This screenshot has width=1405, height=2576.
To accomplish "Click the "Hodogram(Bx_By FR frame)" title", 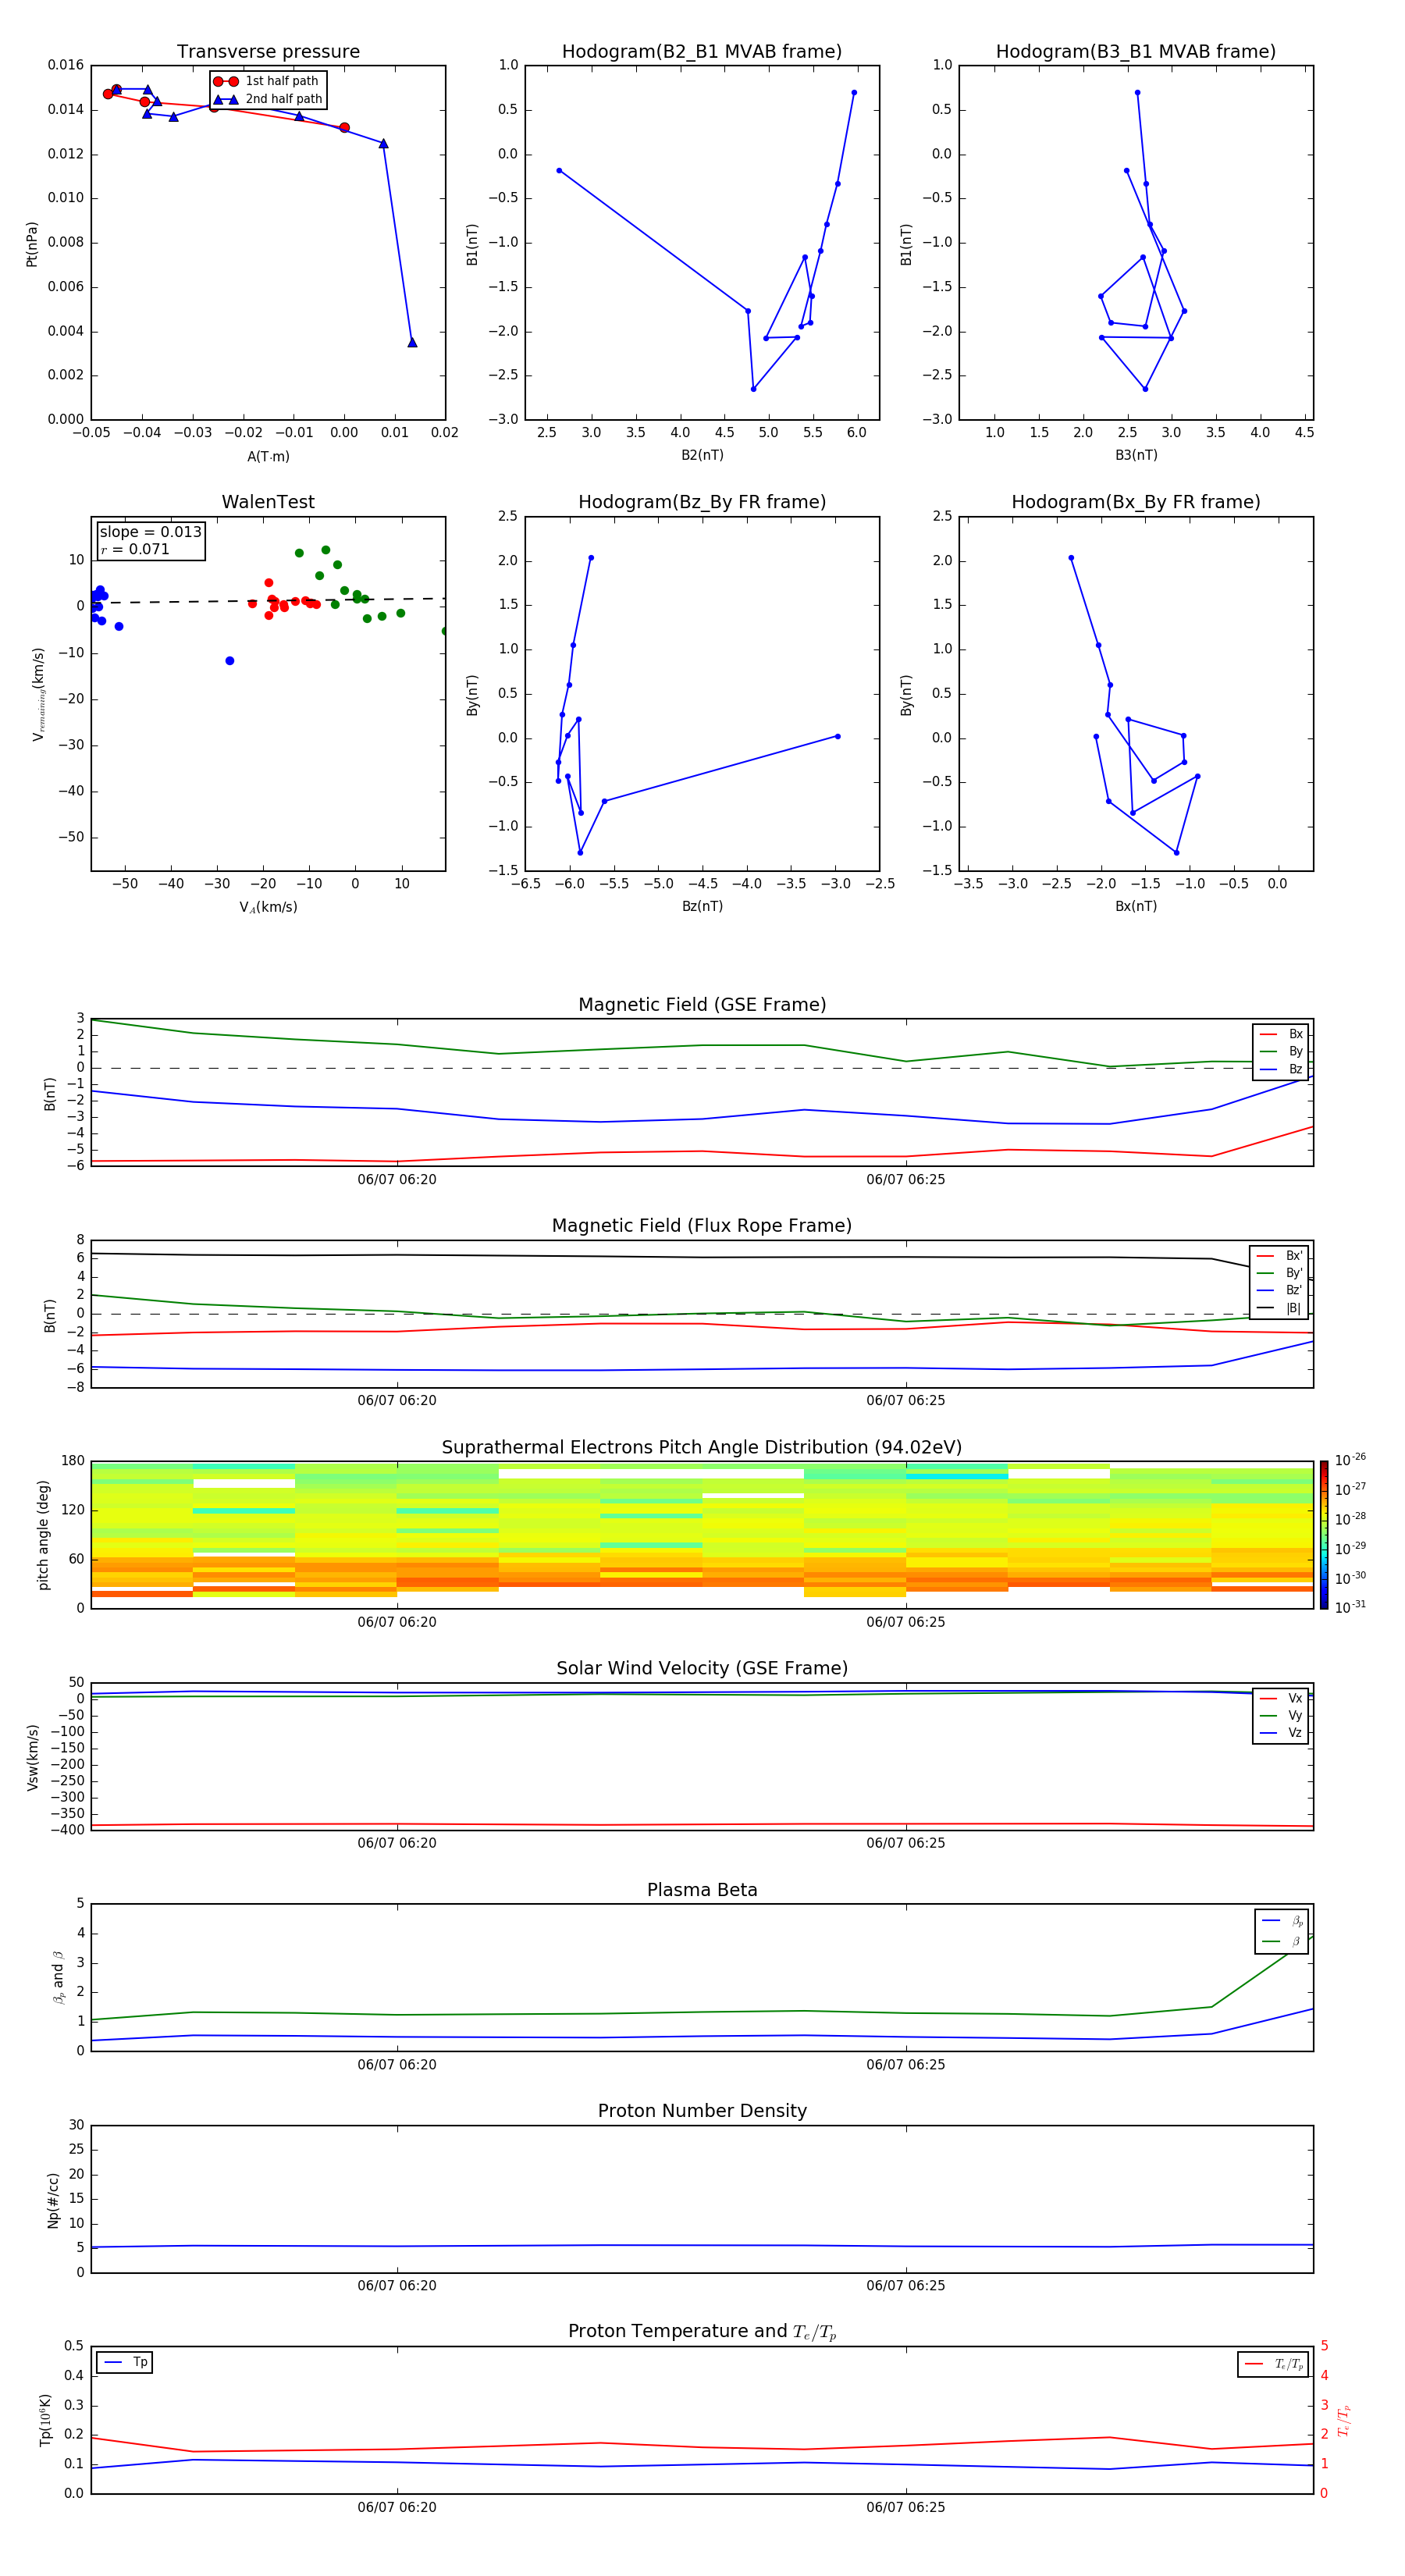I will [x=1136, y=502].
